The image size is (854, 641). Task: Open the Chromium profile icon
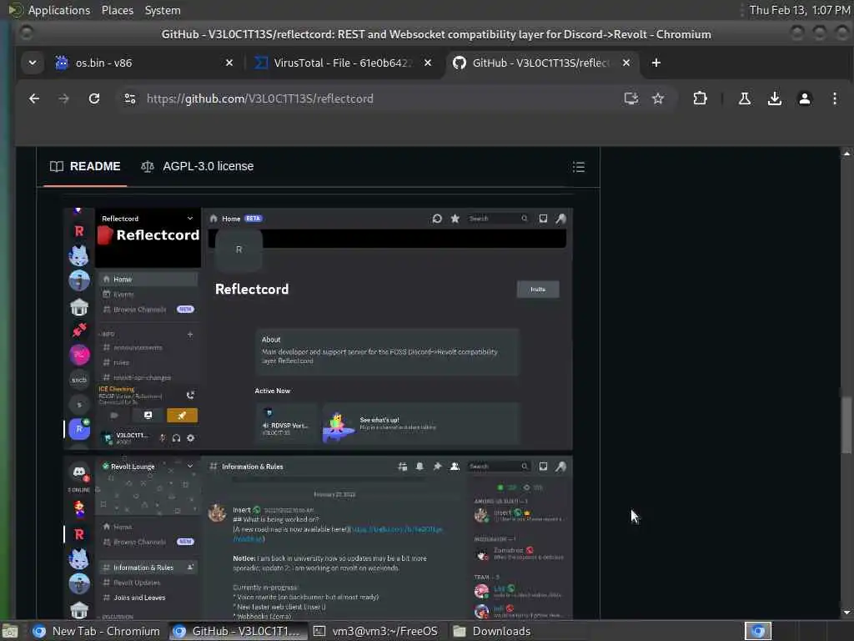coord(805,98)
